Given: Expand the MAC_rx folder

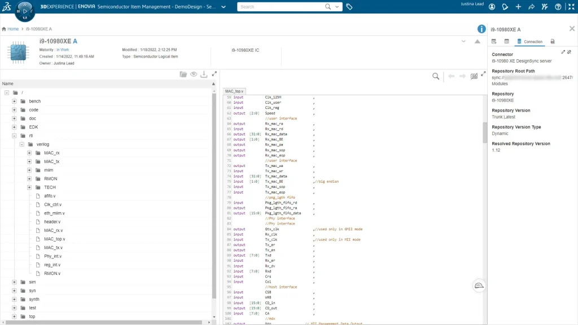Looking at the screenshot, I should [29, 153].
